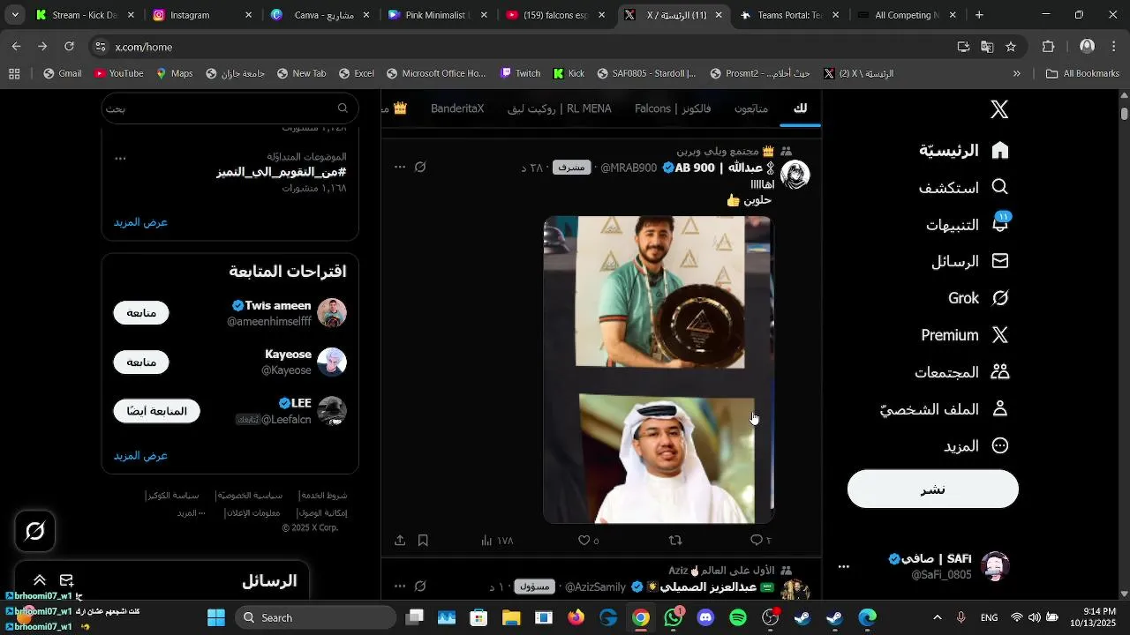Open المزيد more menu in sidebar
The width and height of the screenshot is (1130, 635).
pyautogui.click(x=976, y=446)
